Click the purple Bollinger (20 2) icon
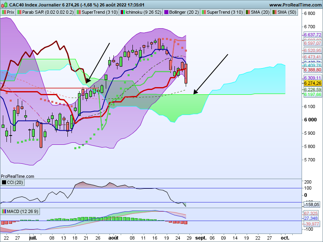The image size is (323, 242). [166, 12]
